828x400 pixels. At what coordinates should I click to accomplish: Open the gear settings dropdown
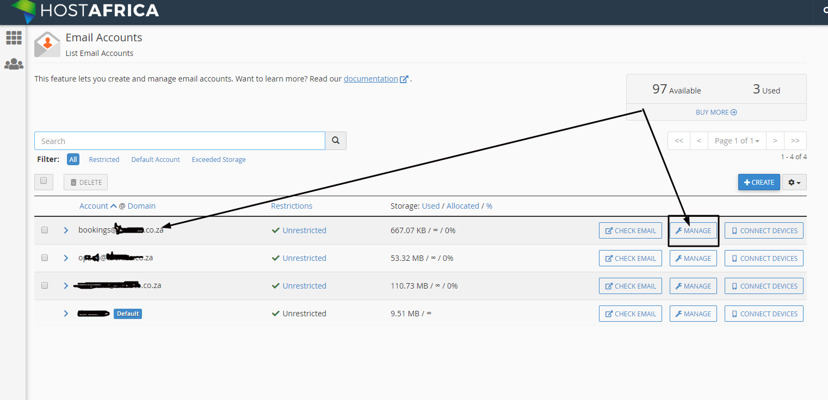pos(794,183)
